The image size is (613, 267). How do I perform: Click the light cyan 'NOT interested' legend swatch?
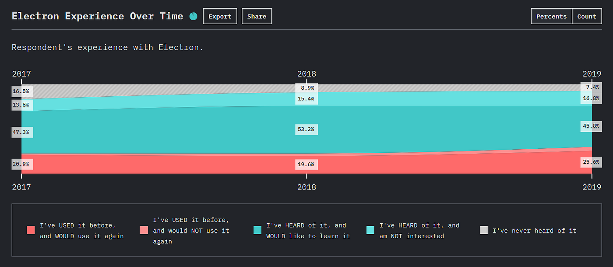pyautogui.click(x=370, y=230)
